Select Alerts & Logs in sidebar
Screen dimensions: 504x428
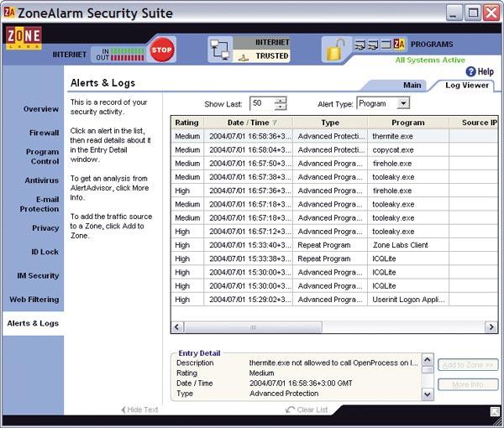click(x=33, y=323)
